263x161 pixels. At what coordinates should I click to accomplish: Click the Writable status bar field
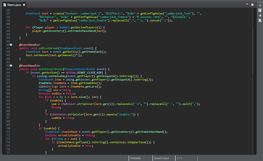(x=135, y=158)
